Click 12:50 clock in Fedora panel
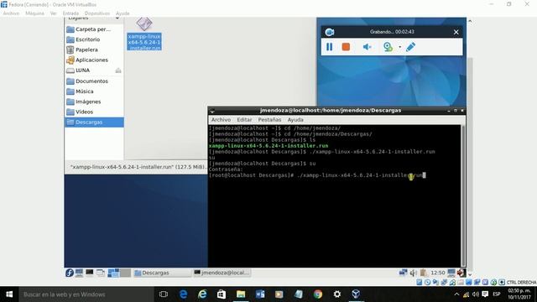537x302 pixels. click(x=438, y=273)
